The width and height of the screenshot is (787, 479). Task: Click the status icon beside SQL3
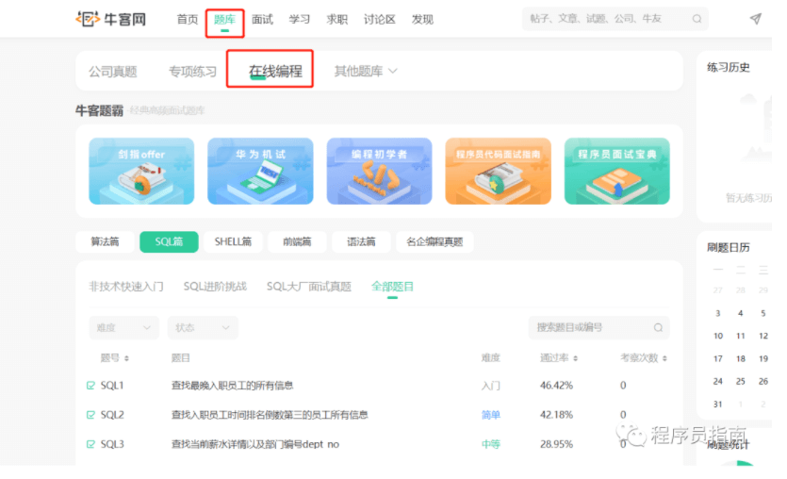(x=90, y=444)
